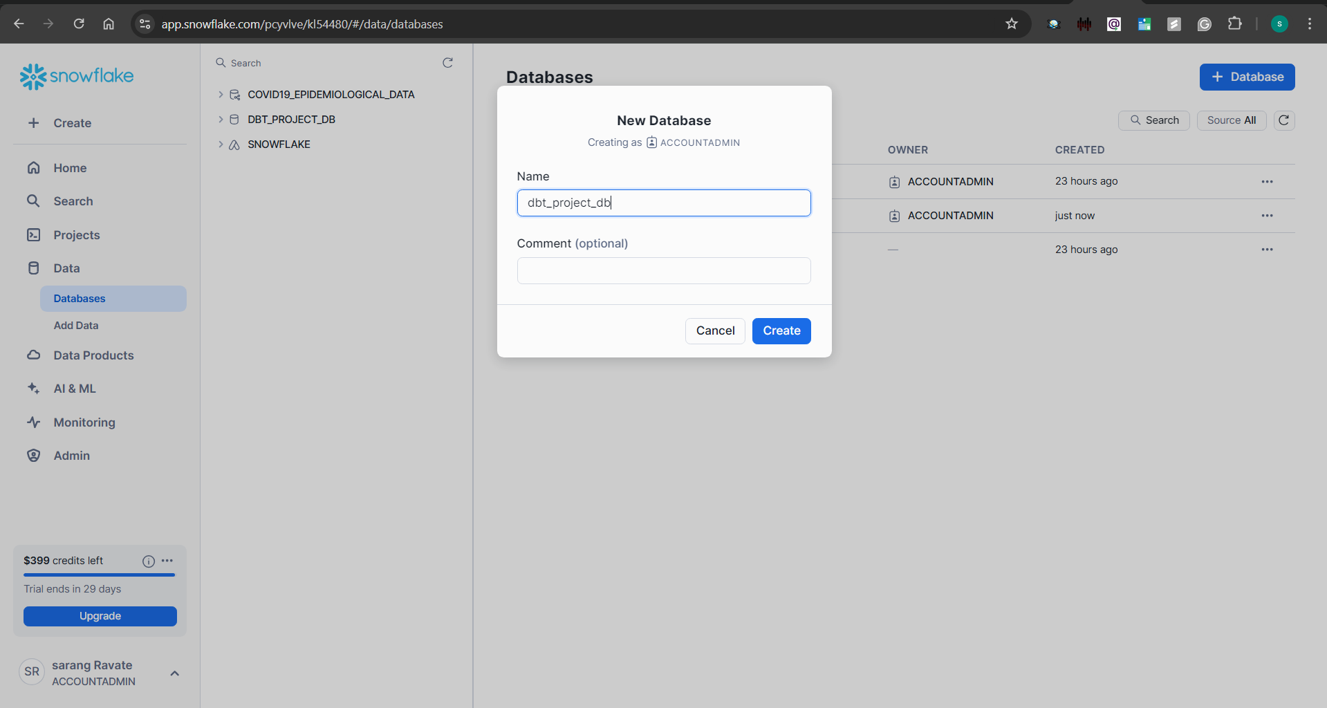The height and width of the screenshot is (708, 1327).
Task: Select DBT_PROJECT_DB in explorer
Action: click(x=291, y=120)
